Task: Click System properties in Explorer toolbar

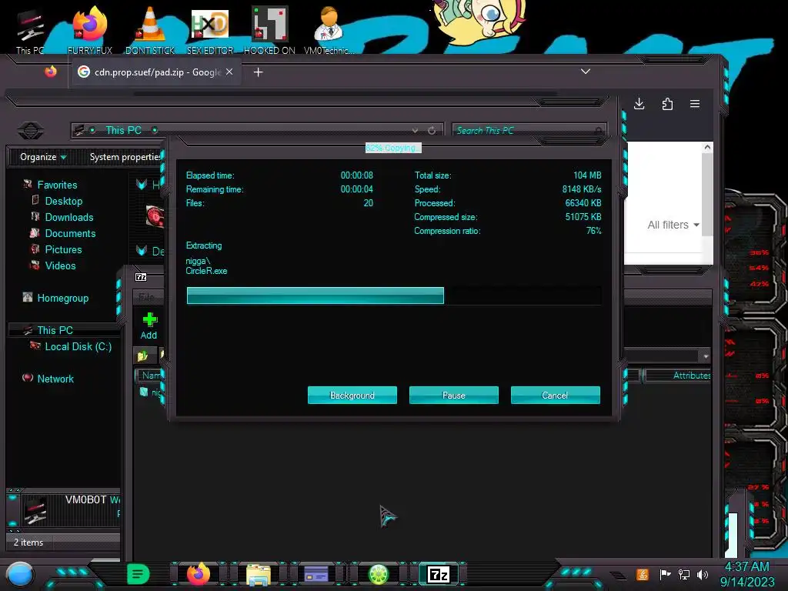Action: tap(125, 157)
